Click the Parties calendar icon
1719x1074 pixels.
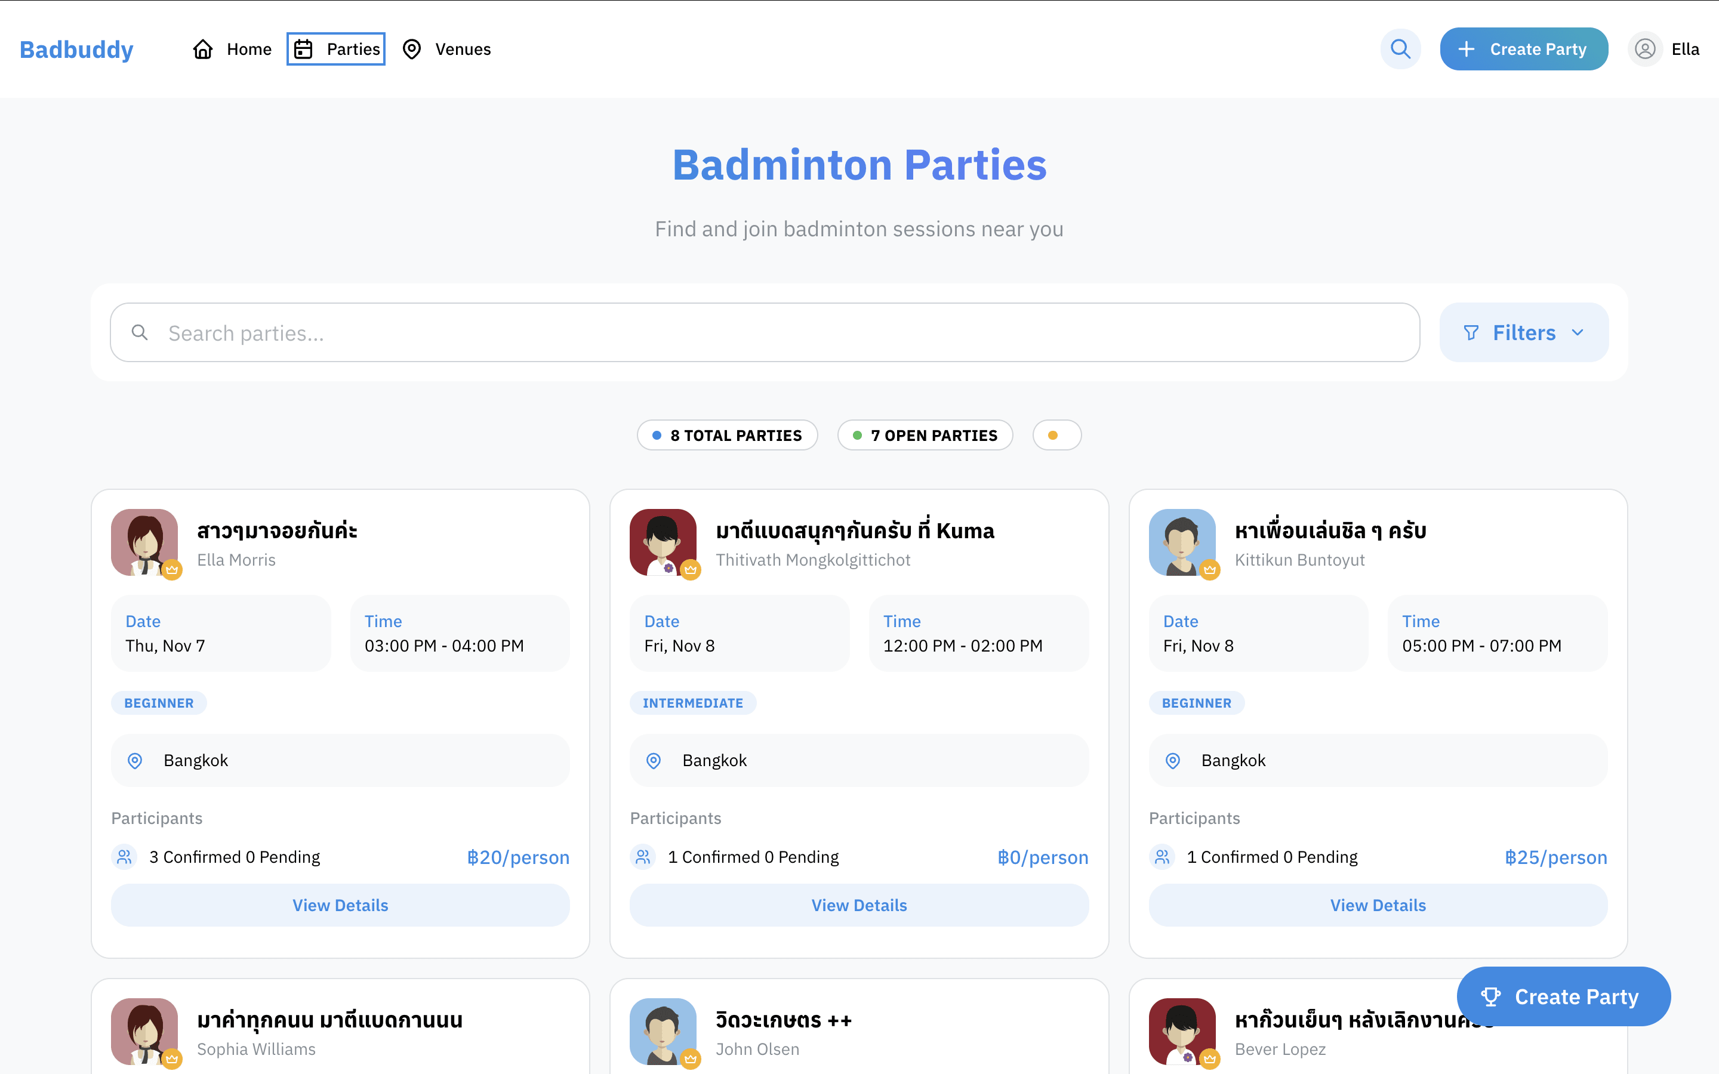pyautogui.click(x=303, y=49)
